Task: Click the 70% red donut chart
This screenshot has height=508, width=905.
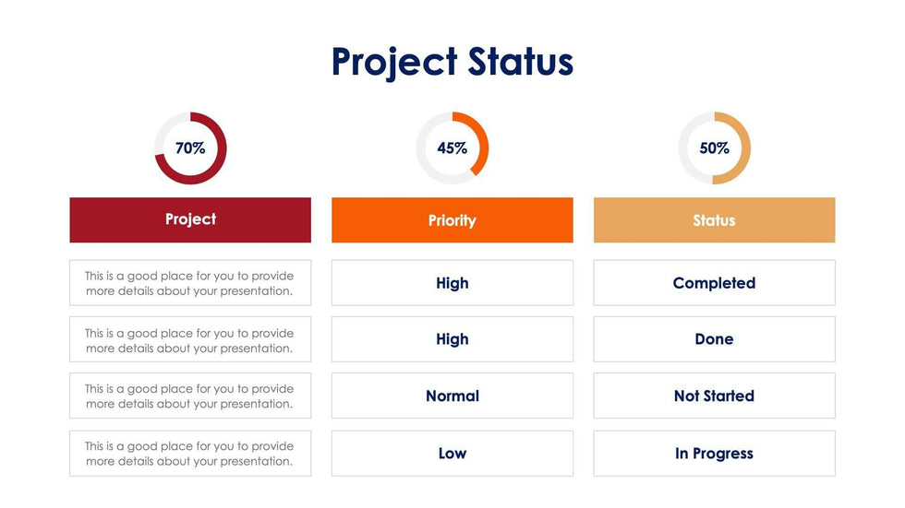Action: pyautogui.click(x=190, y=148)
